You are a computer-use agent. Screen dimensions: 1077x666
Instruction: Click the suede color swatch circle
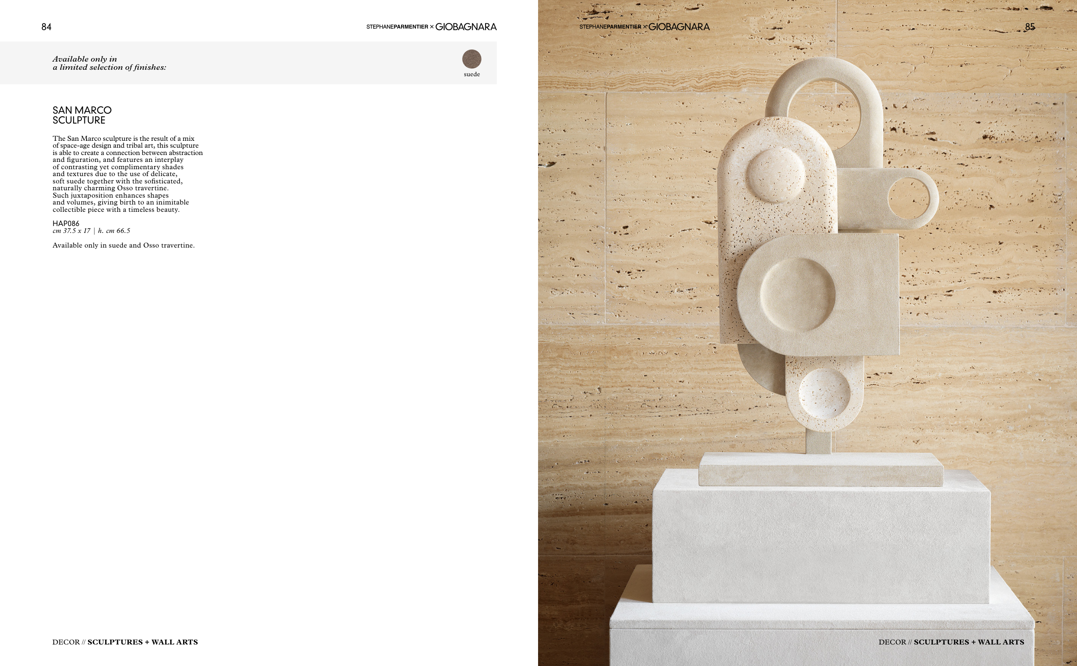[x=472, y=59]
